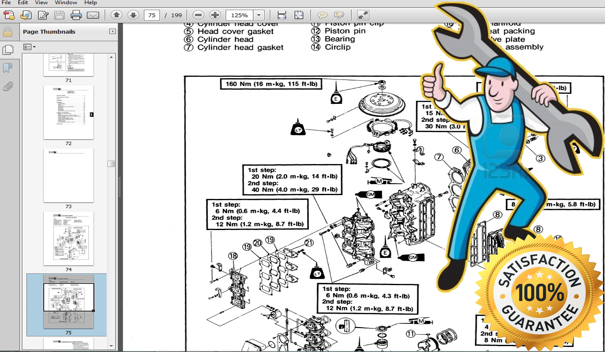Open the Attachments panel paperclip
Viewport: 605px width, 352px height.
point(8,86)
